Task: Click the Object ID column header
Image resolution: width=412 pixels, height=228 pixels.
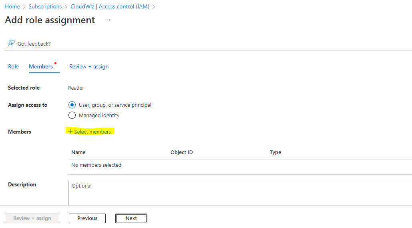Action: 181,152
